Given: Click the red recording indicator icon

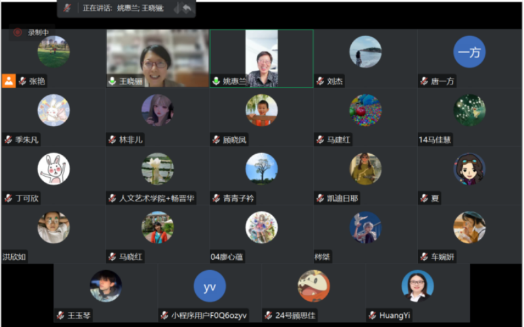Looking at the screenshot, I should point(18,32).
